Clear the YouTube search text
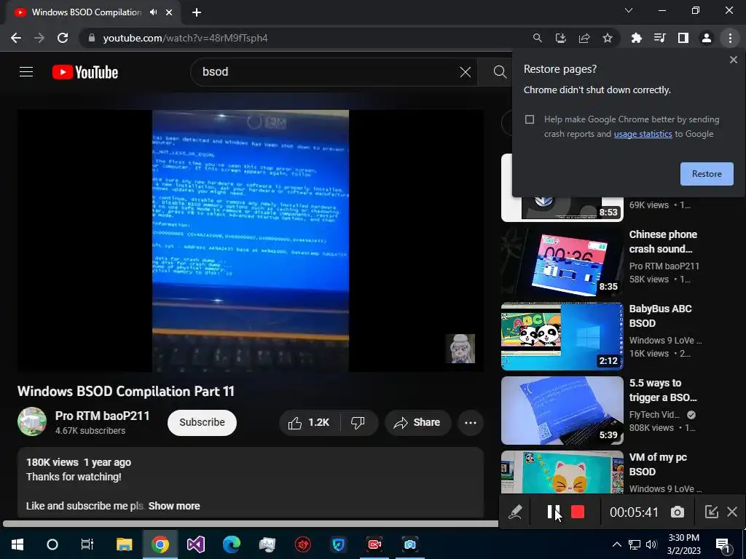This screenshot has width=746, height=559. pyautogui.click(x=466, y=72)
